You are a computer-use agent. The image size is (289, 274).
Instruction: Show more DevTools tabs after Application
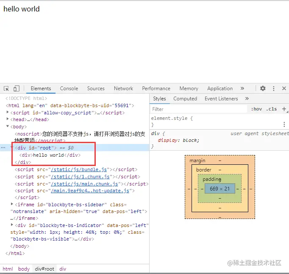242,89
